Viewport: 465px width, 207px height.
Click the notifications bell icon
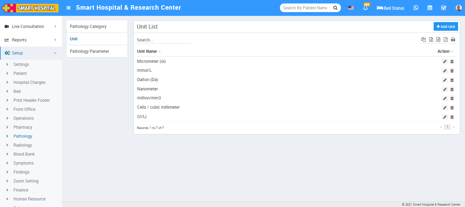(x=365, y=8)
